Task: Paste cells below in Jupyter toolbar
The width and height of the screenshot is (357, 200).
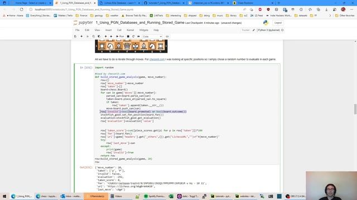Action: (99, 37)
